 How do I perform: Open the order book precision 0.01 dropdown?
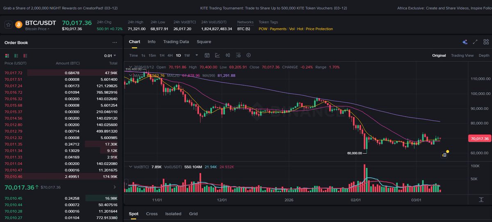click(110, 56)
